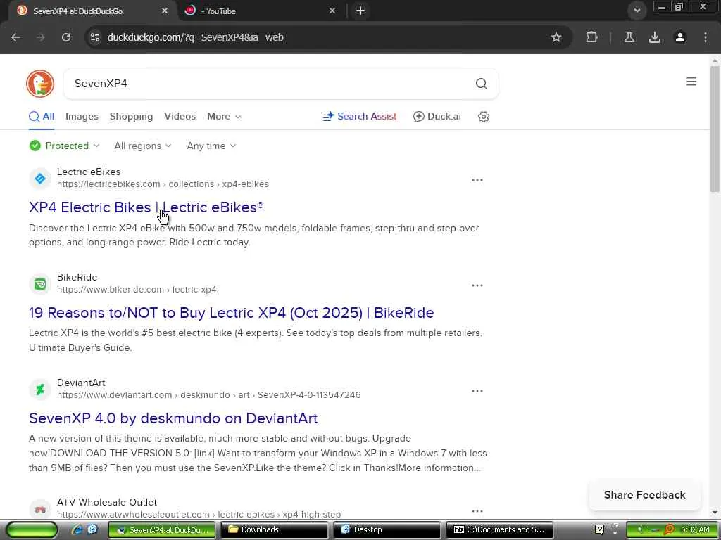The height and width of the screenshot is (540, 721).
Task: Click the page vertical scrollbar thumb
Action: 715,129
